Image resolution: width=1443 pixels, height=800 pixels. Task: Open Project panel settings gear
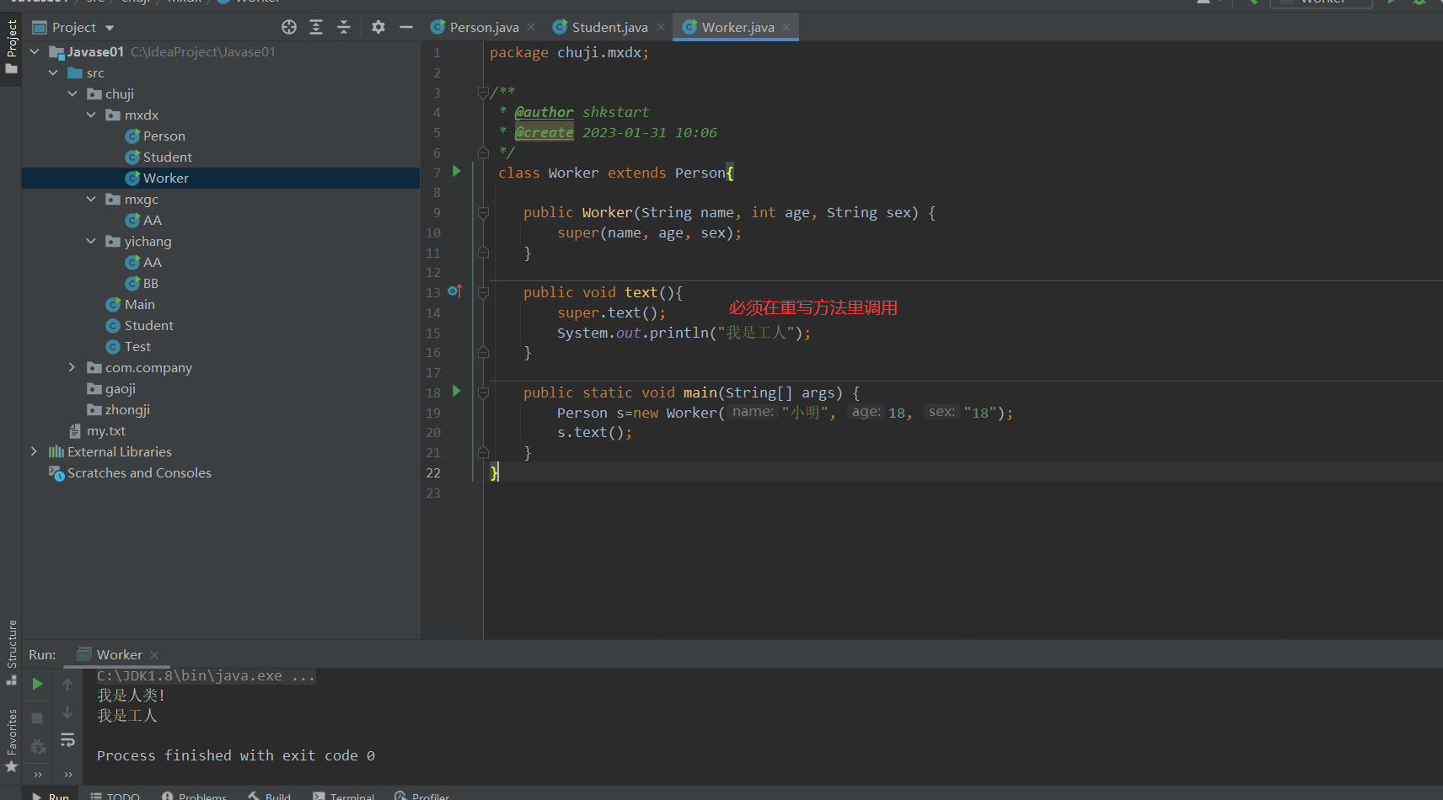point(378,27)
